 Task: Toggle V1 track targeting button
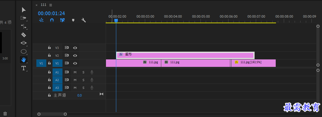click(x=57, y=63)
